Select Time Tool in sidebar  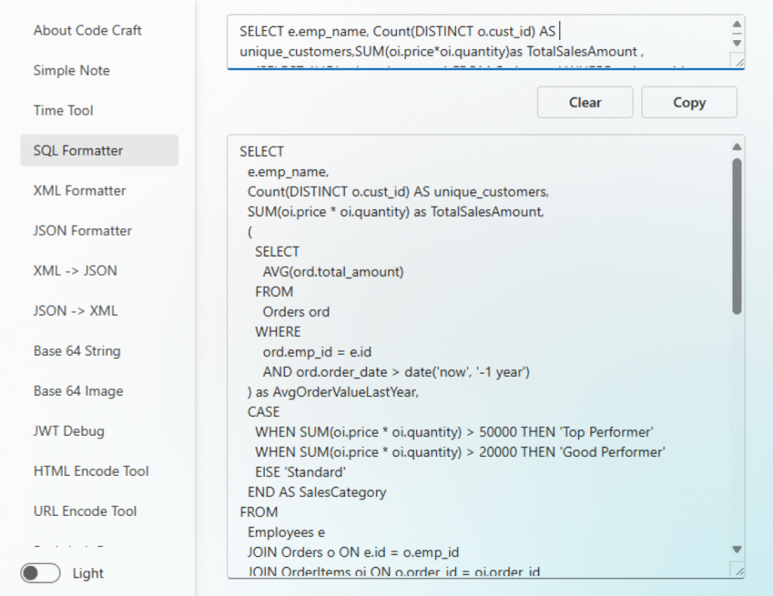click(63, 110)
